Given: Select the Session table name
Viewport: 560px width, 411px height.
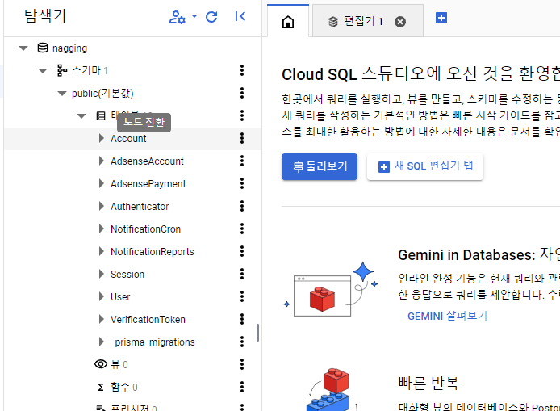Looking at the screenshot, I should (127, 274).
